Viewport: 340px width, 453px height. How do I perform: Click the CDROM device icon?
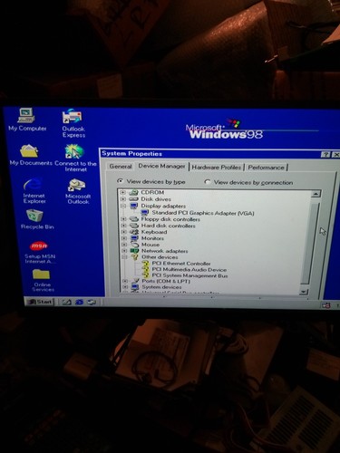click(133, 192)
